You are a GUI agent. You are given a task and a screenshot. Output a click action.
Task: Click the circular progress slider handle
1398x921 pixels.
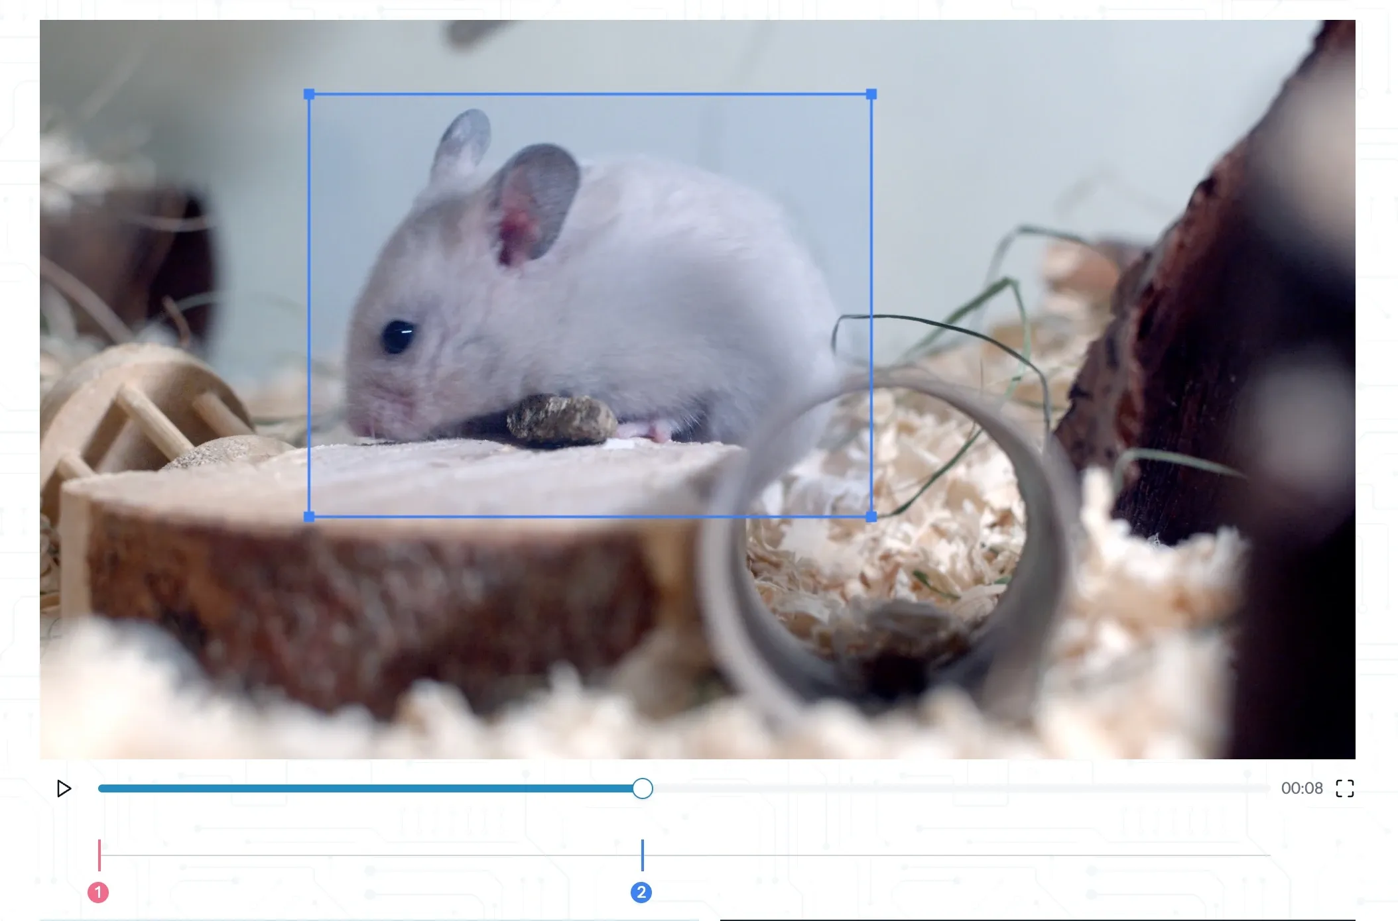(642, 788)
